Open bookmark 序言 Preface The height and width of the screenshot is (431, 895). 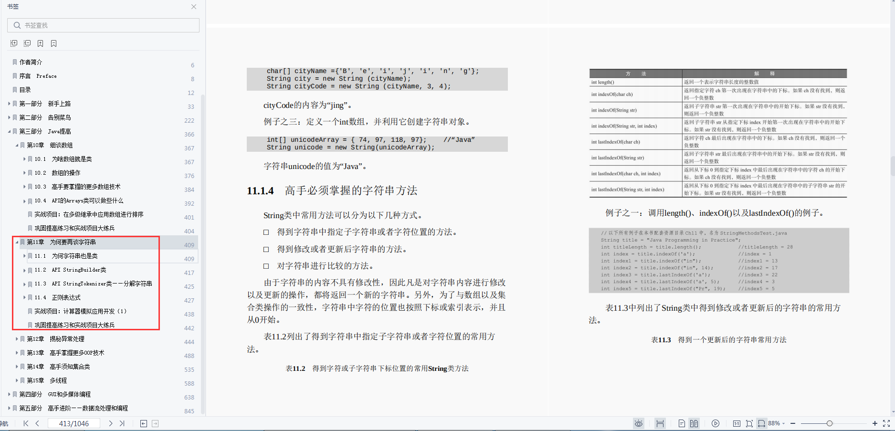point(38,76)
